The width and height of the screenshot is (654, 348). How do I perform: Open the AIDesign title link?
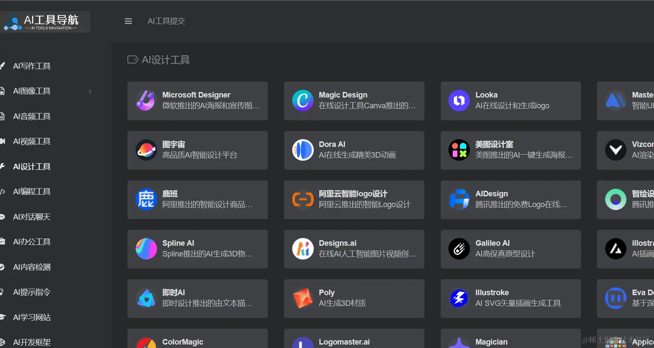(491, 194)
